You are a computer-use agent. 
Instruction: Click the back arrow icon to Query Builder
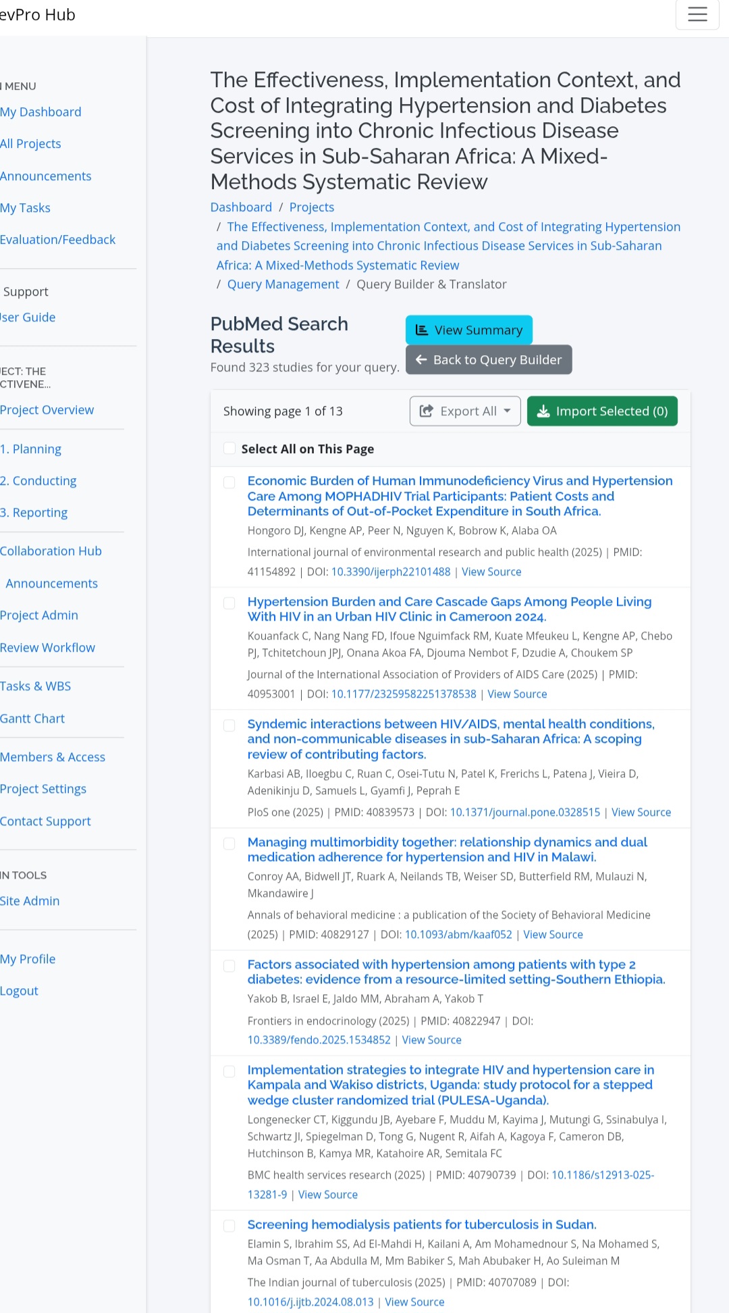click(421, 360)
